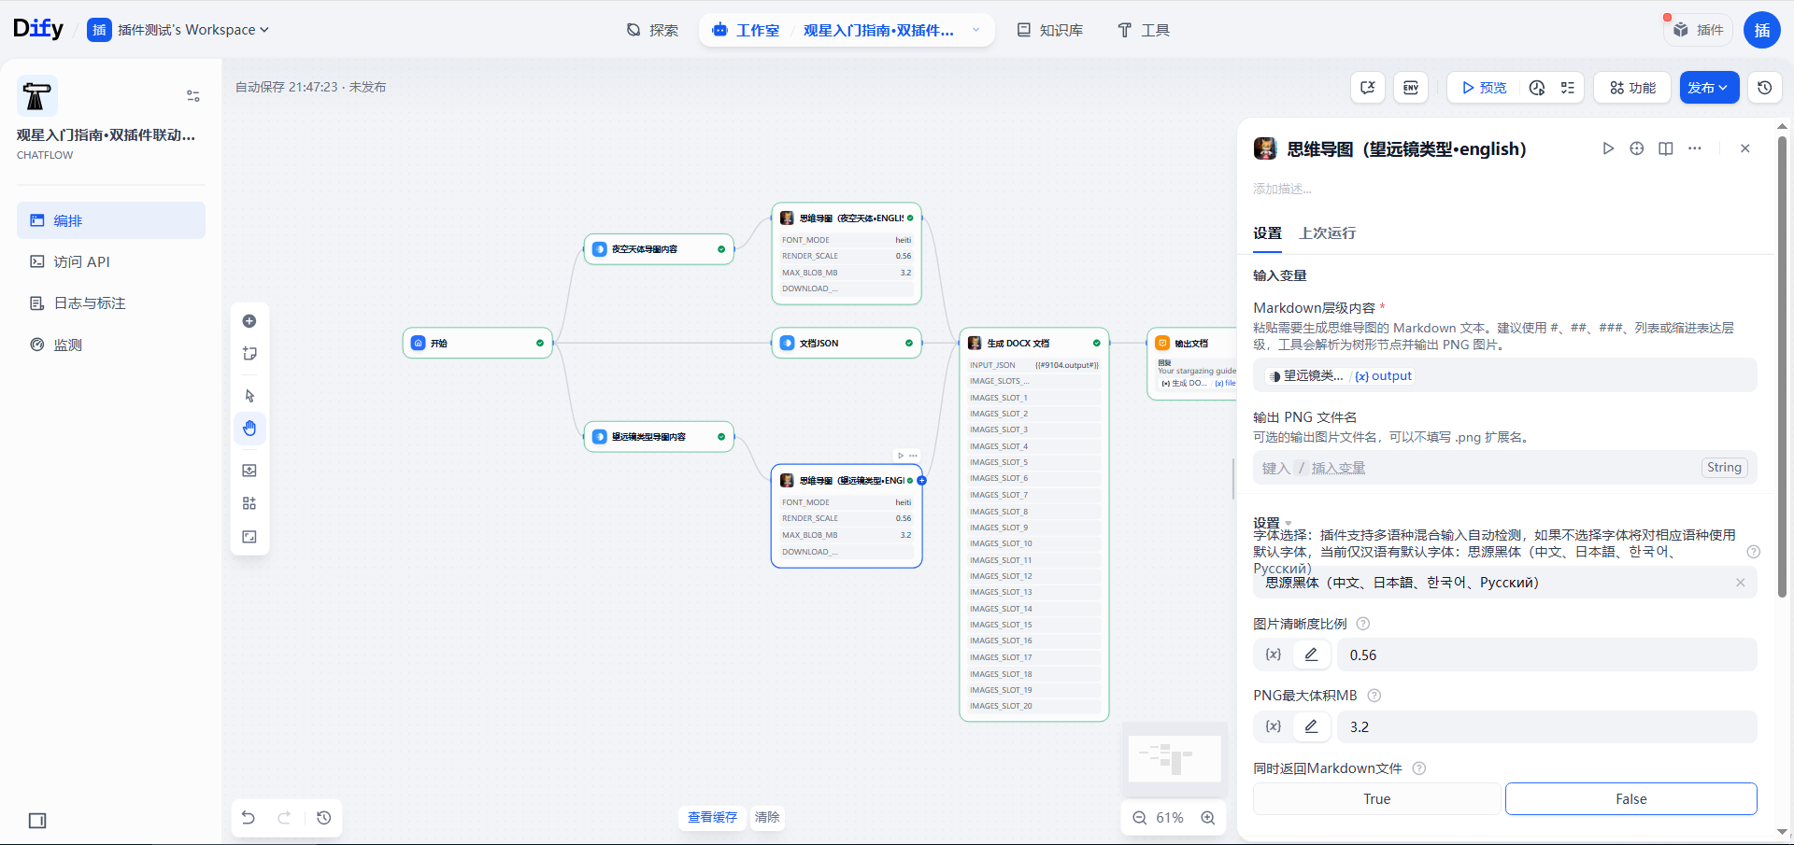Switch to the 上次运行 tab
Viewport: 1794px width, 845px height.
click(1327, 233)
